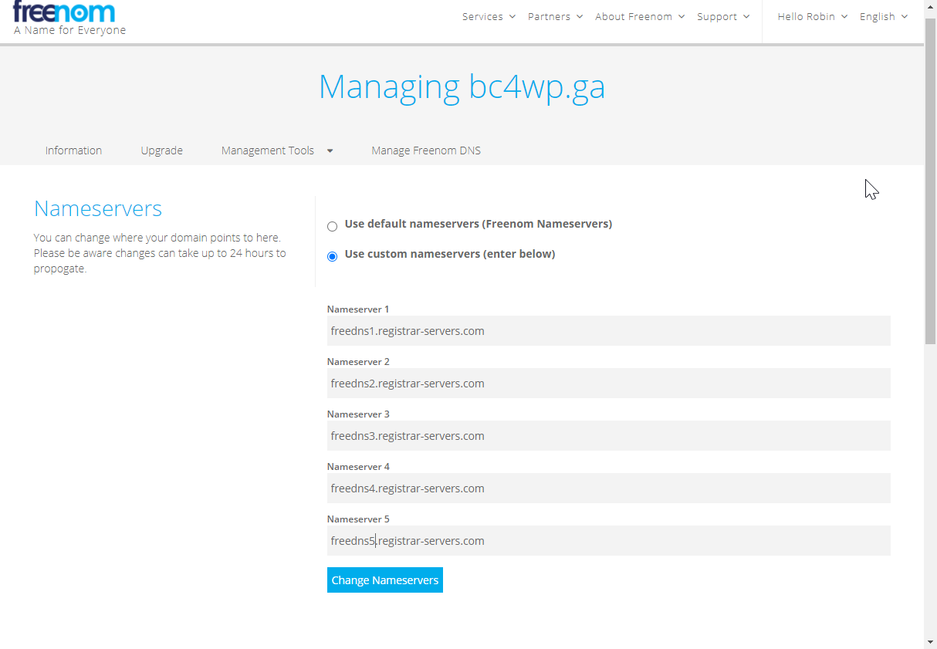The height and width of the screenshot is (649, 937).
Task: Click into the Nameserver 3 field
Action: pos(608,436)
